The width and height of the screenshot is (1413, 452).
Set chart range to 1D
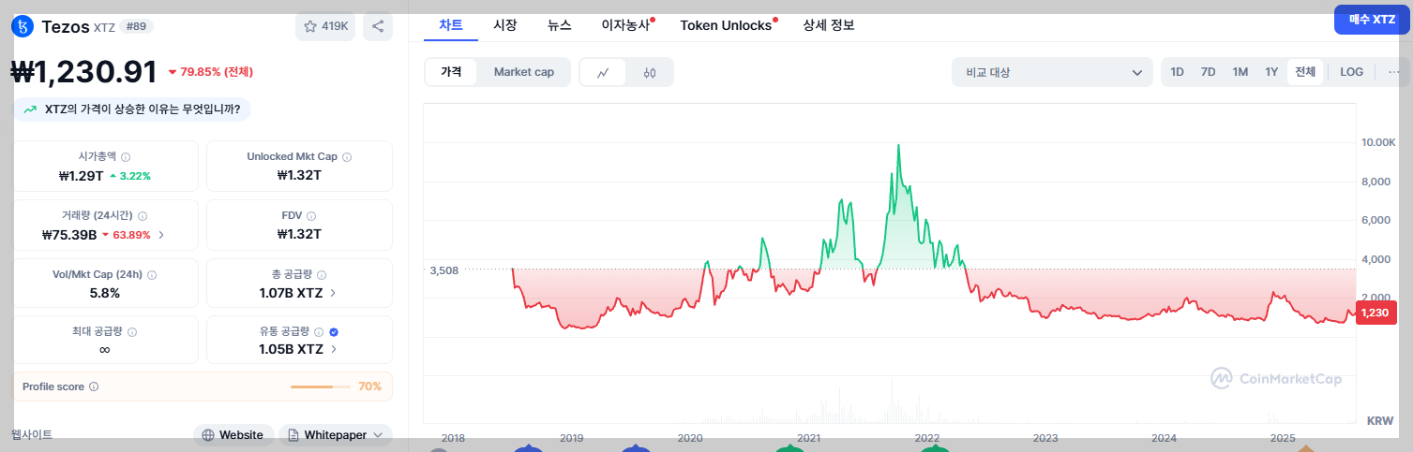point(1178,72)
